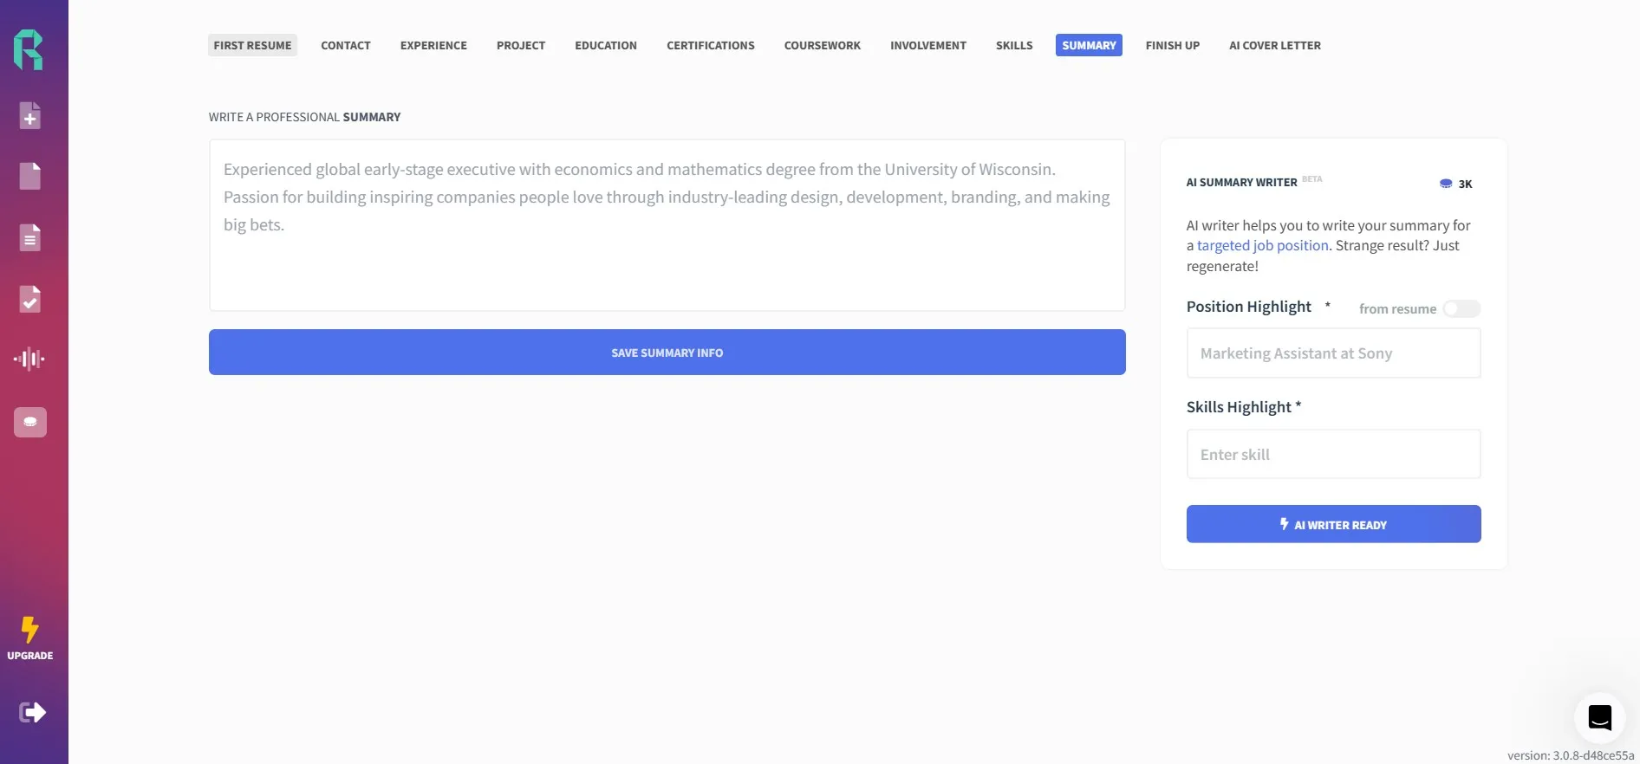Open the blank document icon in sidebar
This screenshot has width=1640, height=764.
point(31,176)
